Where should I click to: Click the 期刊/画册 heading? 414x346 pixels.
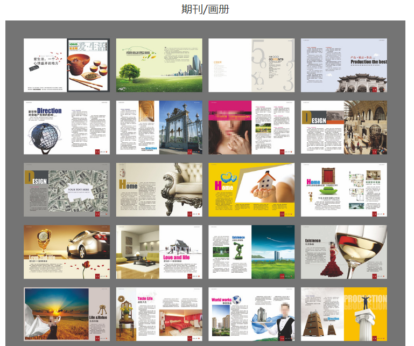coord(205,9)
